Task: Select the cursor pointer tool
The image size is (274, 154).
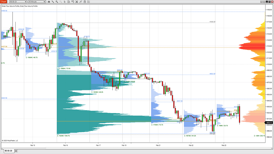Action: coord(65,2)
